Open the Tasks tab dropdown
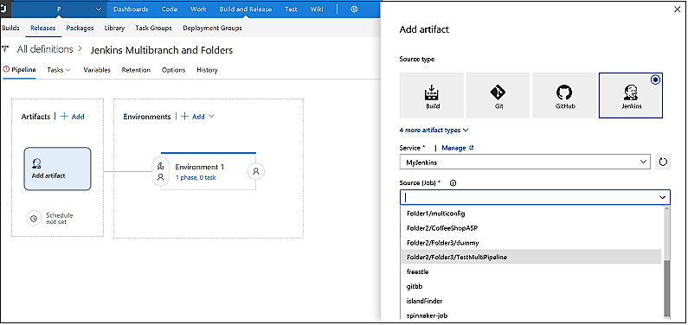 point(58,70)
